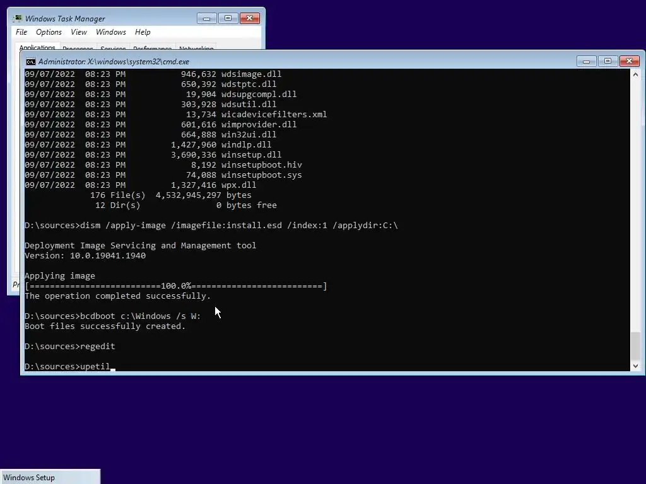Click the wdstptc.dll file row
646x484 pixels.
(x=150, y=84)
